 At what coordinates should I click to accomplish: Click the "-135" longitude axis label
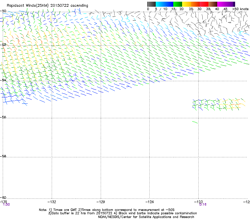click(3, 202)
